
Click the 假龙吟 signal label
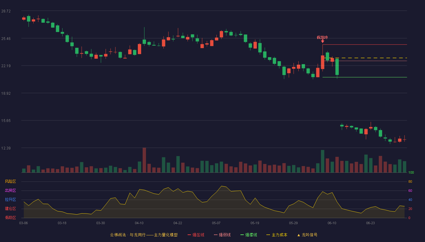pos(322,38)
